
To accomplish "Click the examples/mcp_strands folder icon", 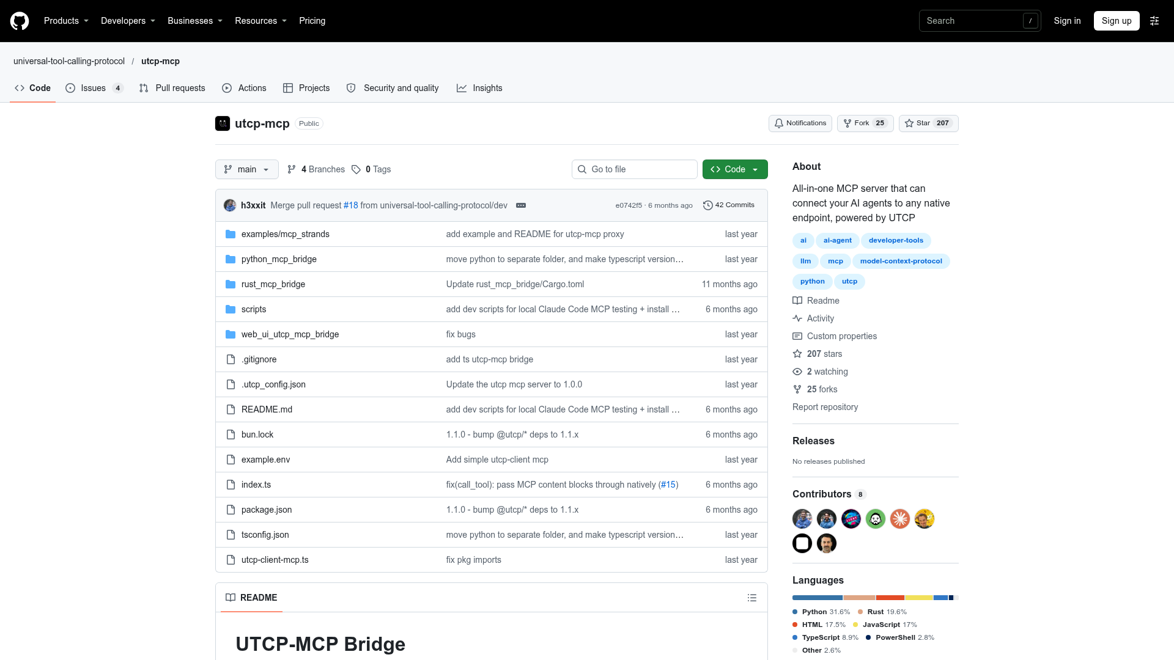I will (x=231, y=234).
